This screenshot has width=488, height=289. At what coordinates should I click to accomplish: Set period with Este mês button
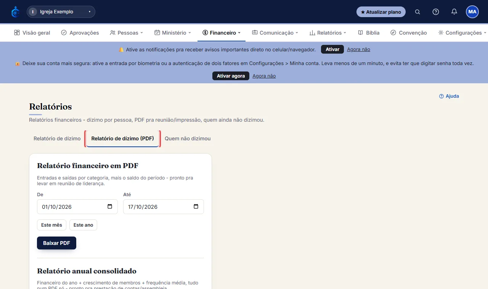(51, 225)
